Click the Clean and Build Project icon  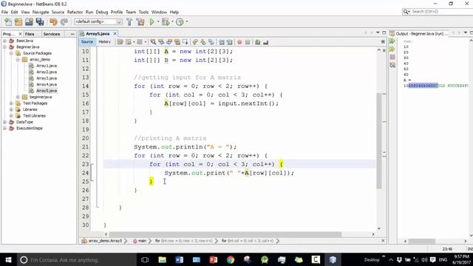(140, 21)
